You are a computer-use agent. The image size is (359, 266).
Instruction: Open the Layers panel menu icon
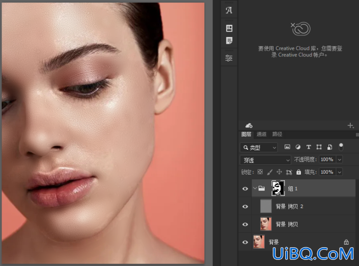tap(357, 135)
